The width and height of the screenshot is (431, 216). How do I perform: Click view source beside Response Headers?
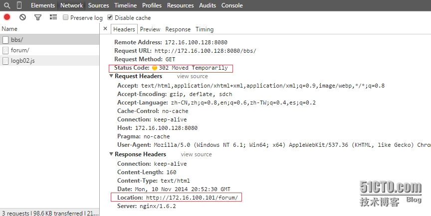point(196,154)
